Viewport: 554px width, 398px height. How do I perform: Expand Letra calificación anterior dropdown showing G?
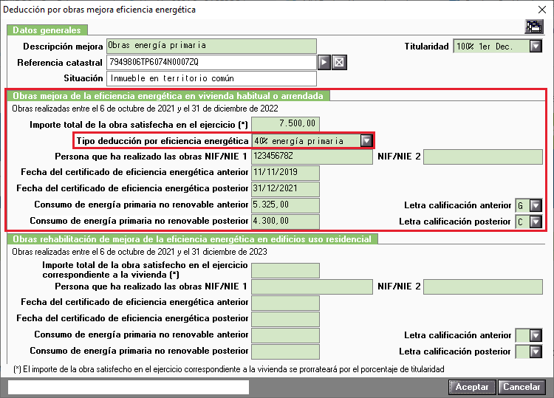click(536, 205)
